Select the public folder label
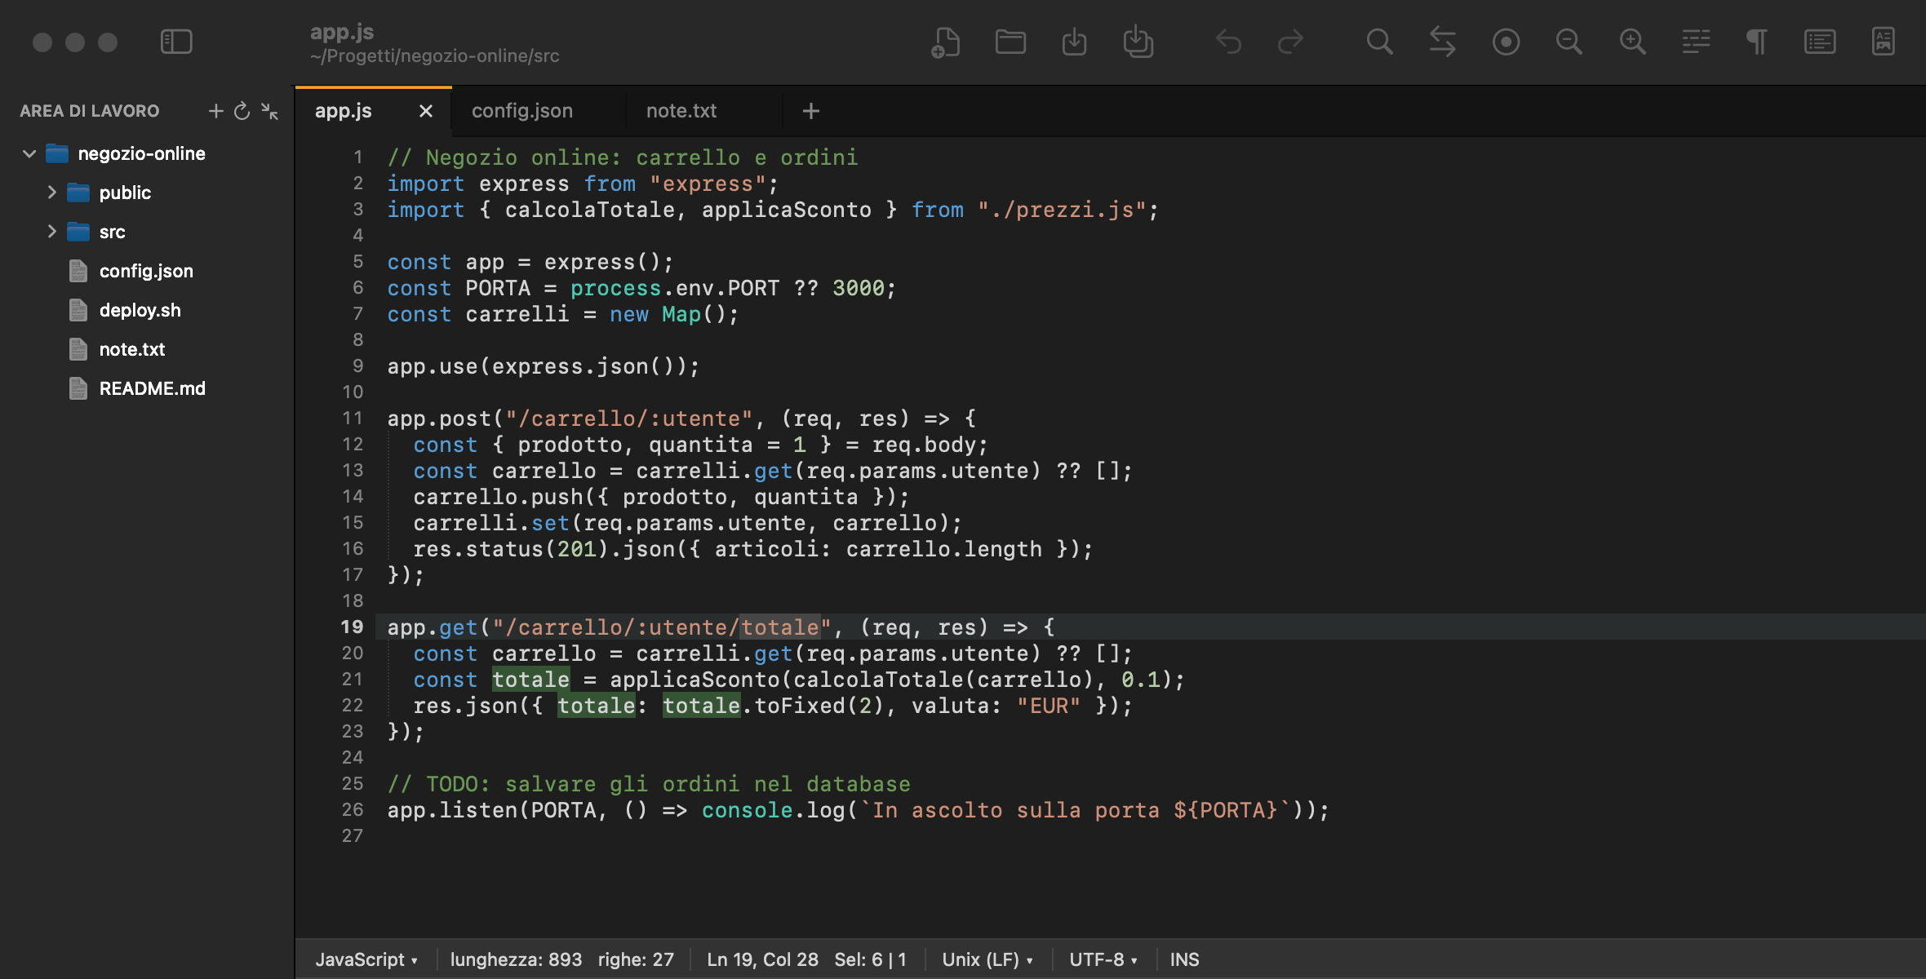This screenshot has height=979, width=1926. 125,193
